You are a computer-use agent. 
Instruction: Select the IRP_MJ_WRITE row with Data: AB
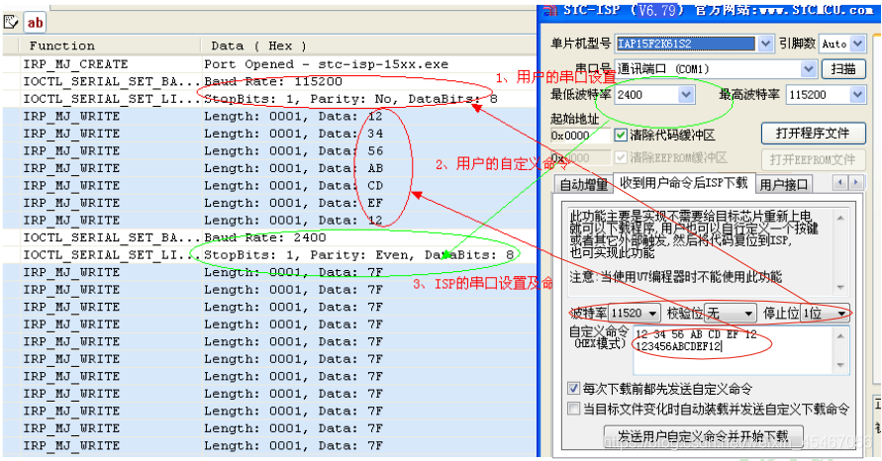point(270,168)
